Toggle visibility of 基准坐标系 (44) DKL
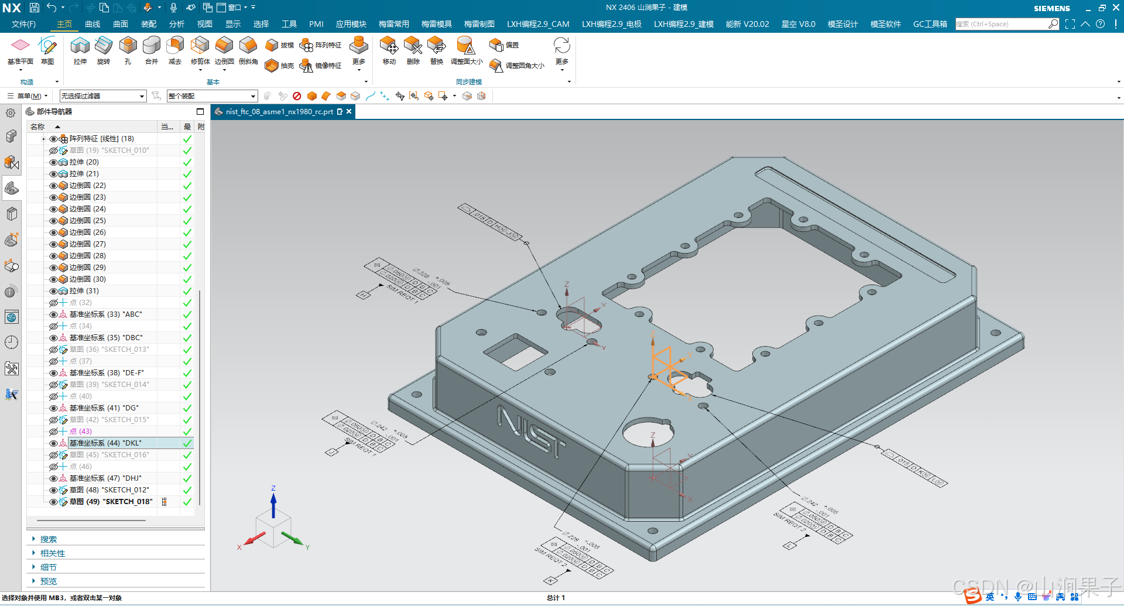The height and width of the screenshot is (606, 1124). point(53,443)
